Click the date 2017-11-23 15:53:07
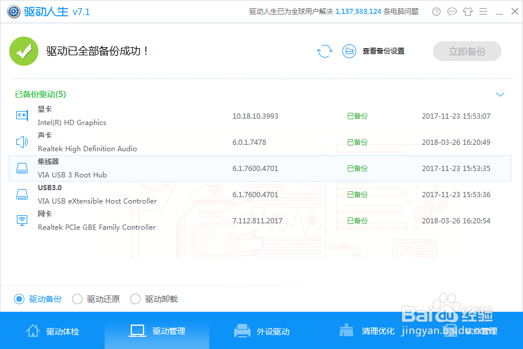 click(456, 116)
